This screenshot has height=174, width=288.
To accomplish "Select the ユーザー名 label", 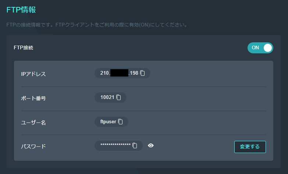I will click(x=33, y=122).
